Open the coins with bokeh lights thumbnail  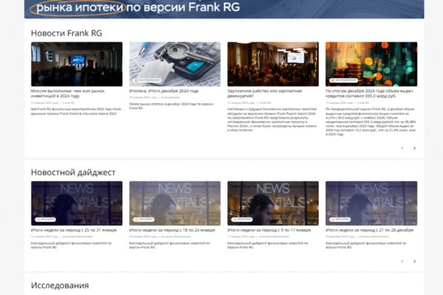[x=371, y=64]
